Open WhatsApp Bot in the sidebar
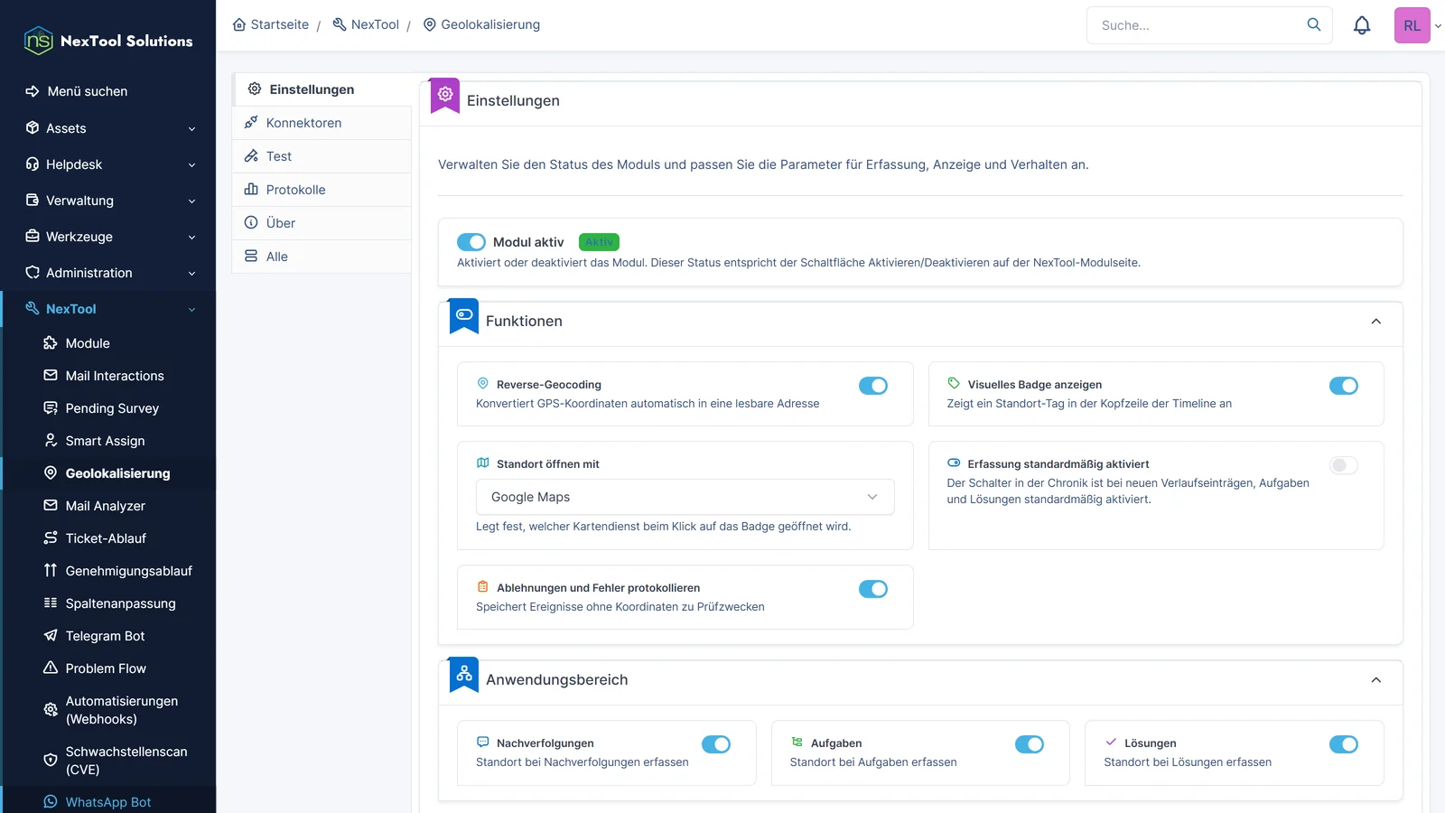Image resolution: width=1445 pixels, height=813 pixels. [x=109, y=802]
